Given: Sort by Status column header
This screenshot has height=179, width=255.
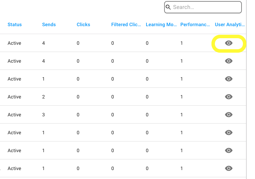Looking at the screenshot, I should coord(15,24).
